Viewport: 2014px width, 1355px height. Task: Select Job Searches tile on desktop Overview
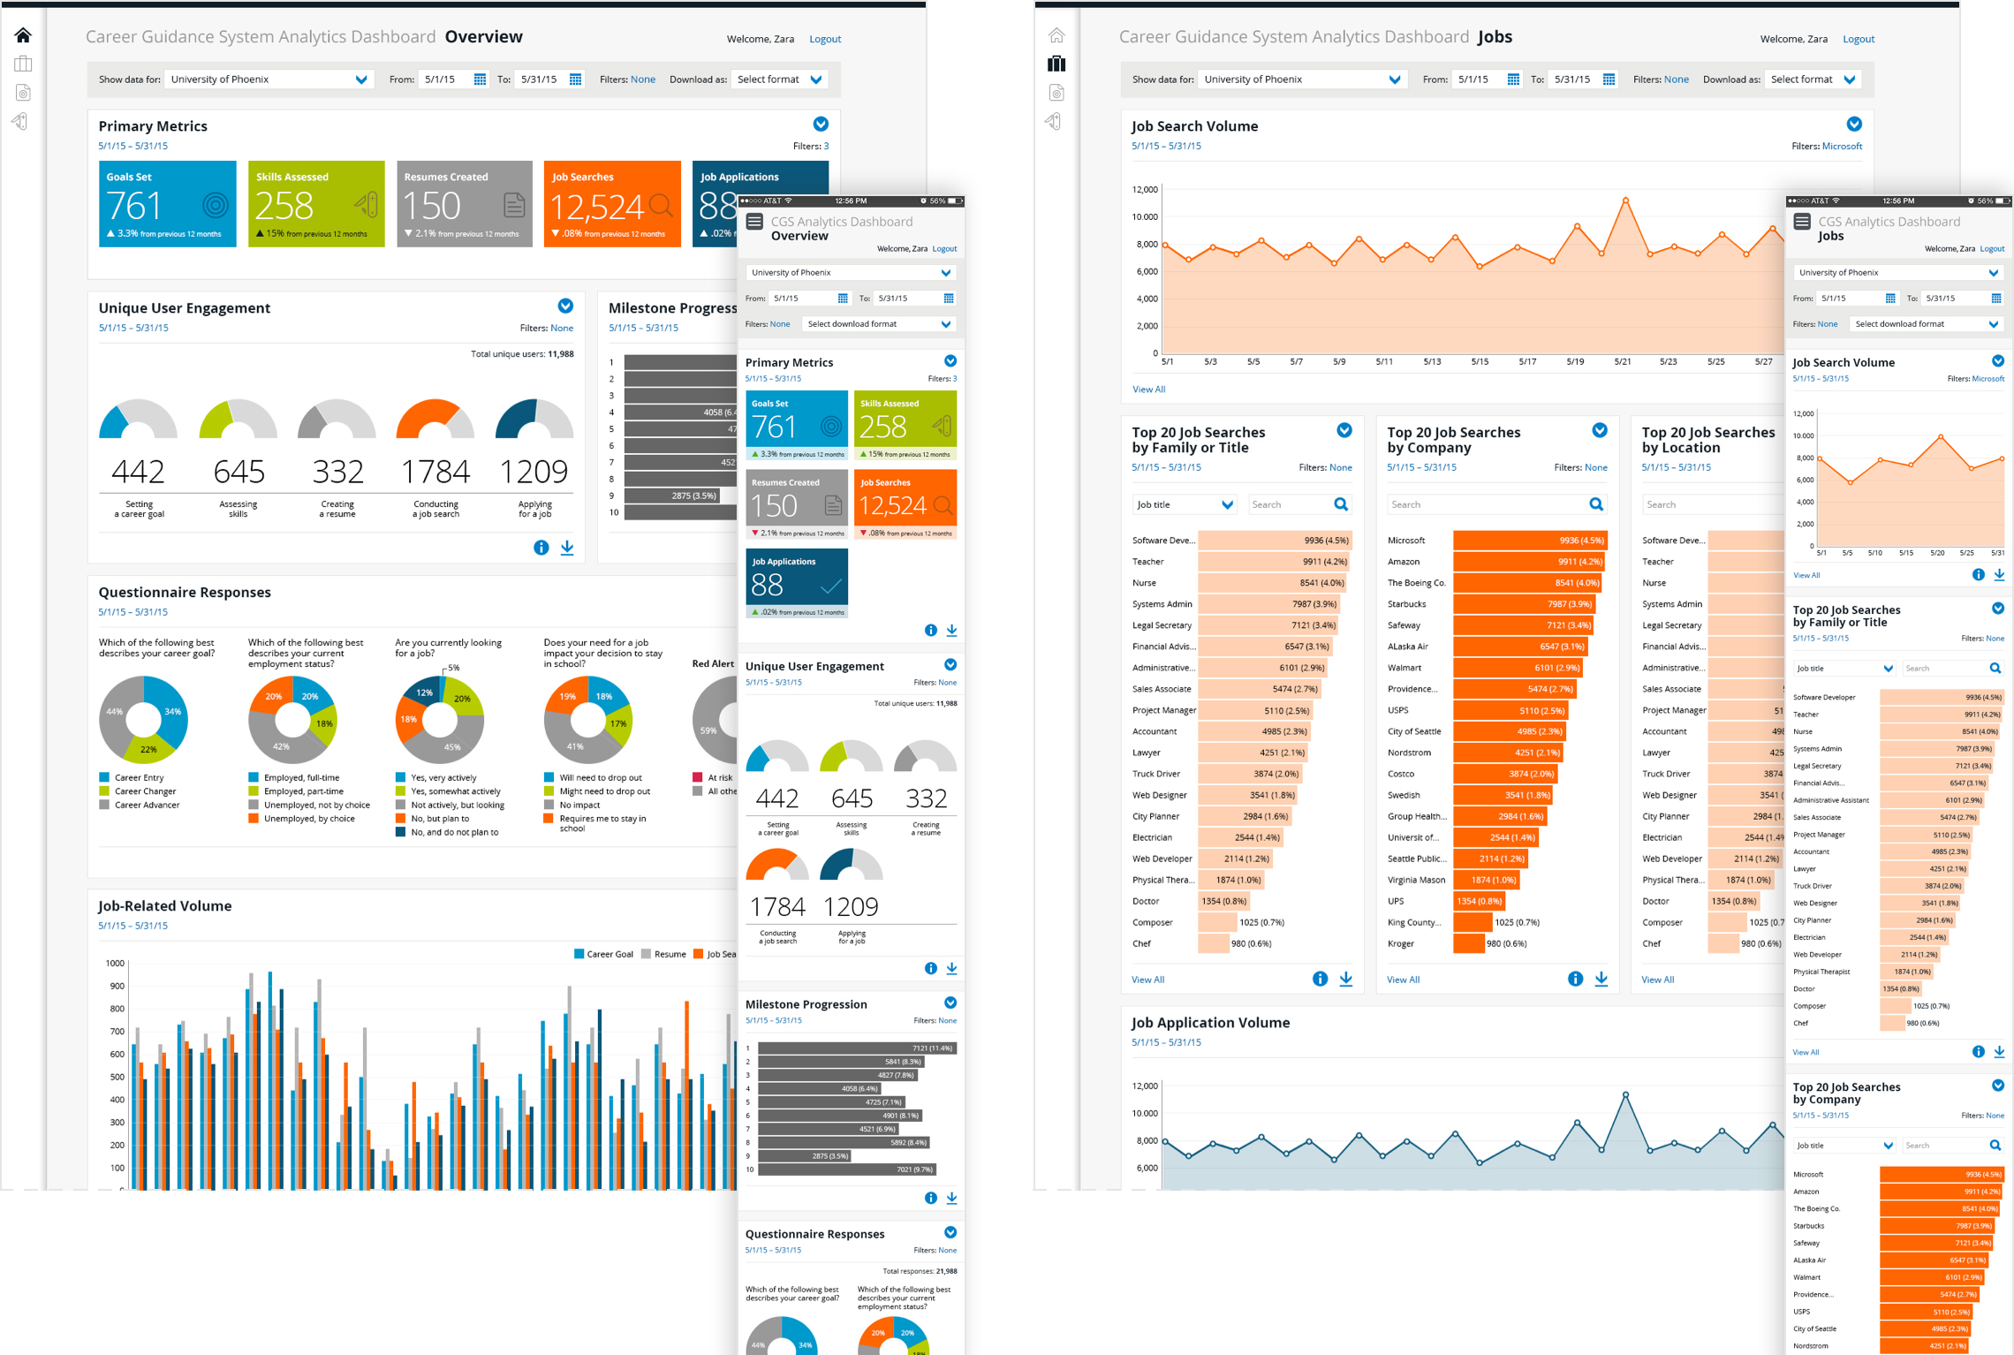[x=612, y=204]
